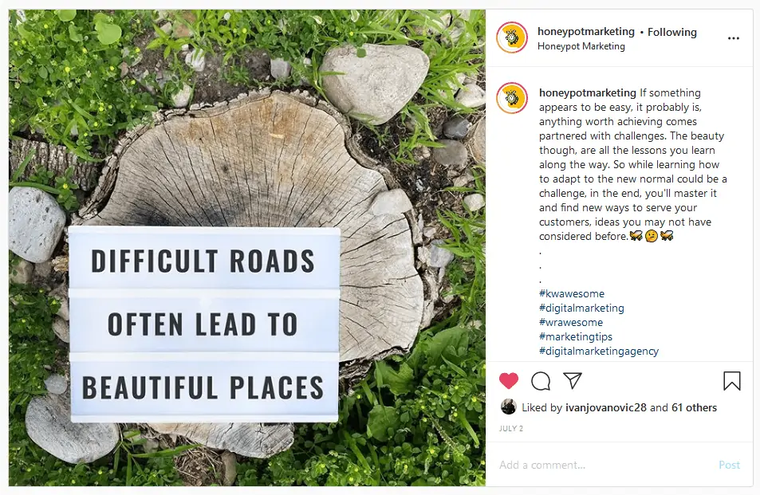Viewport: 760px width, 495px height.
Task: Follow the #wrawesome hashtag link
Action: click(571, 322)
